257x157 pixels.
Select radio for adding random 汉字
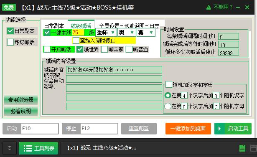click(x=168, y=95)
